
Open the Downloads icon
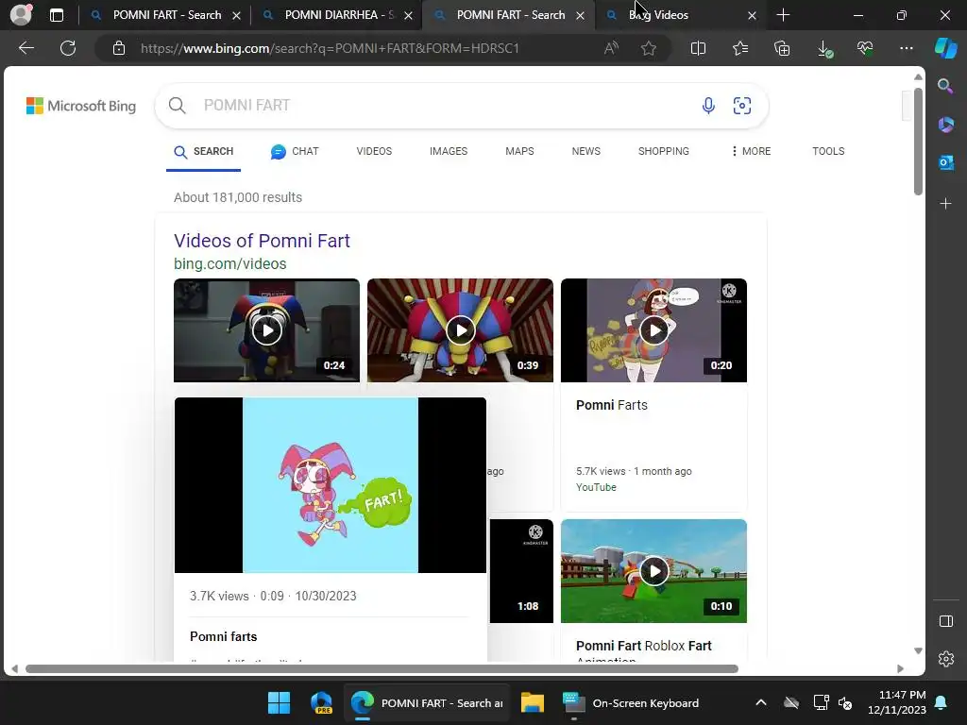pos(824,49)
